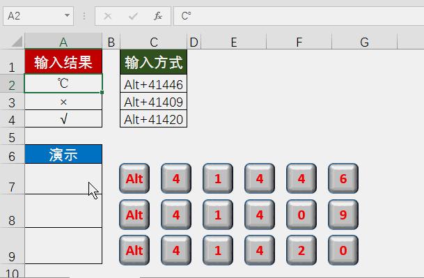Click the Name Box showing A2
Screen dimensions: 424x278
[x=38, y=16]
